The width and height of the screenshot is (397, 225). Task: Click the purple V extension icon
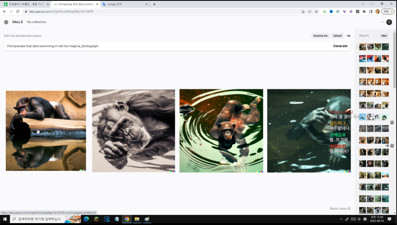pyautogui.click(x=344, y=12)
